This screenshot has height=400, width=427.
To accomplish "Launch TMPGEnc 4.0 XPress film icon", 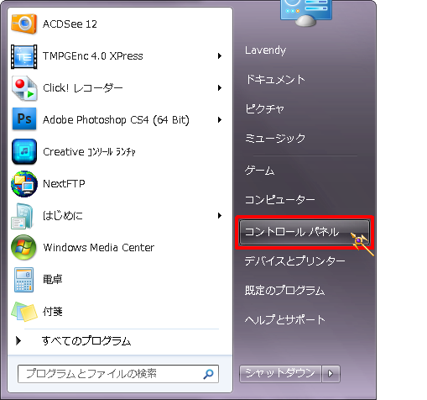I will point(23,56).
